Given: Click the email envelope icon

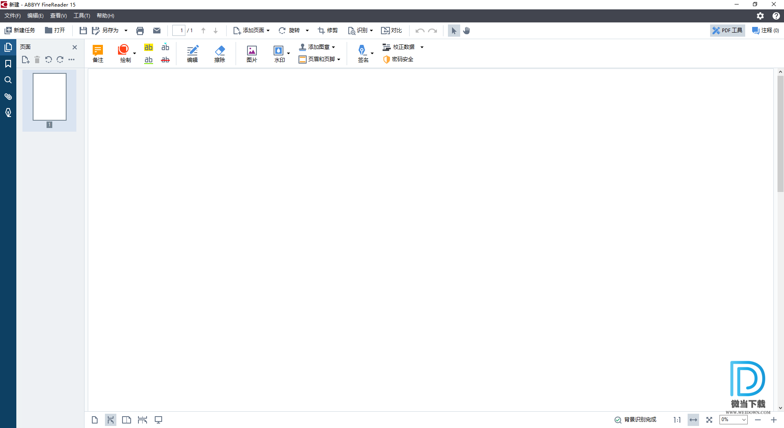Looking at the screenshot, I should point(157,31).
